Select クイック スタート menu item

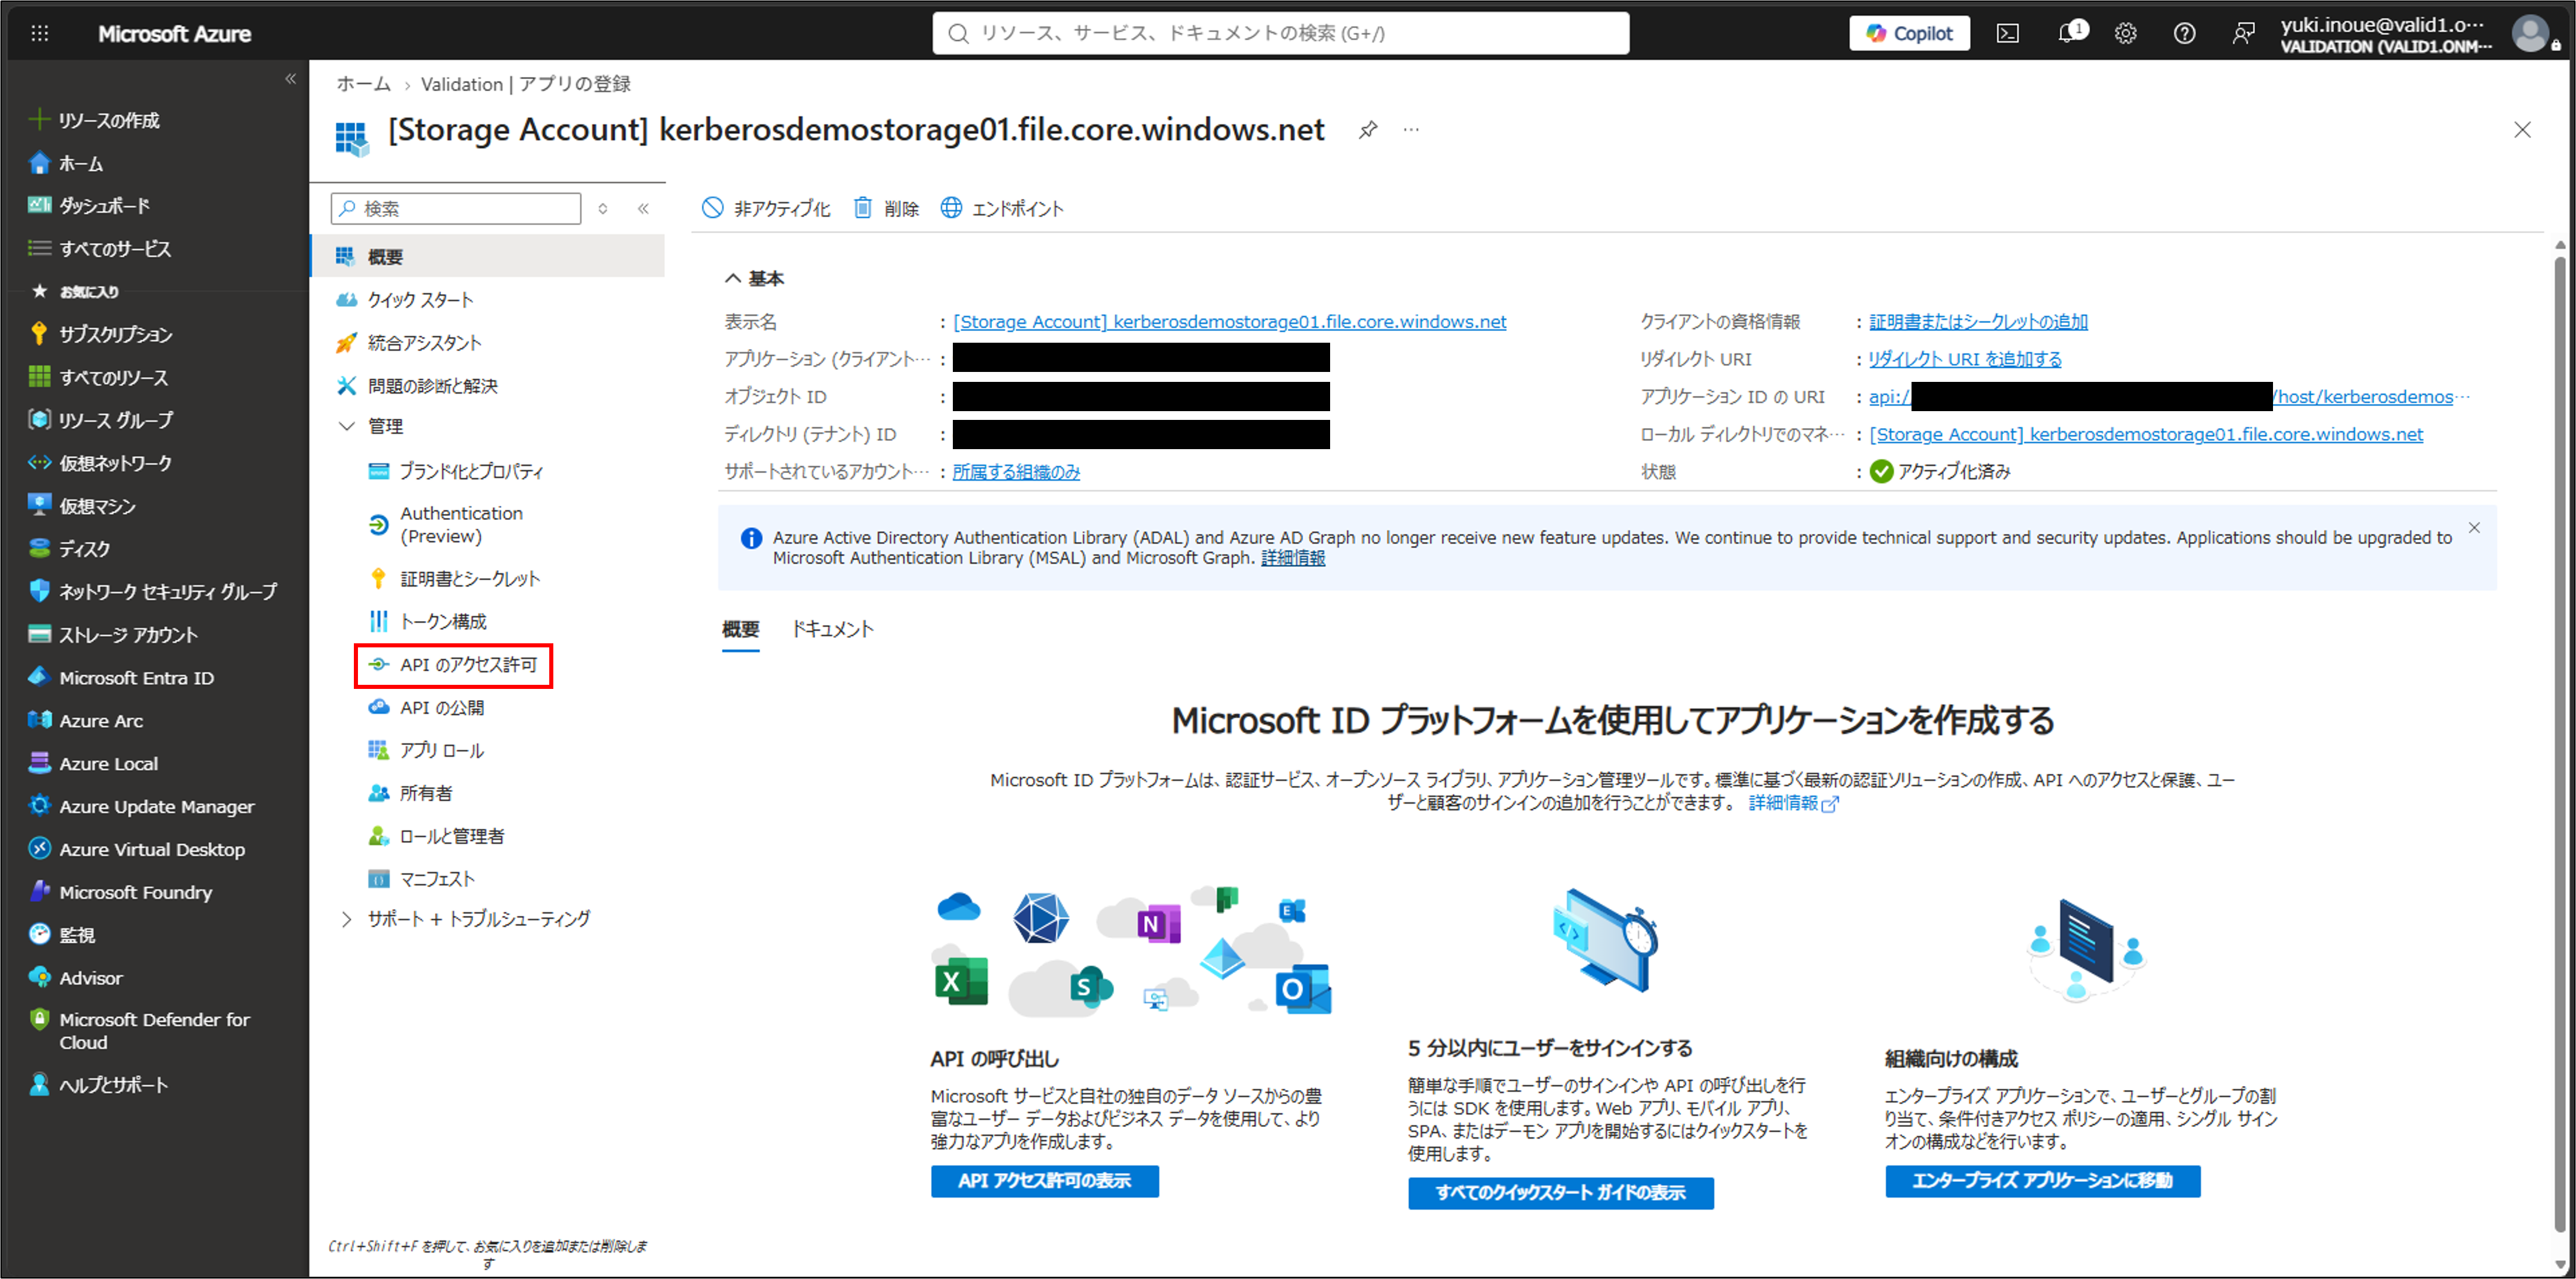[x=405, y=299]
